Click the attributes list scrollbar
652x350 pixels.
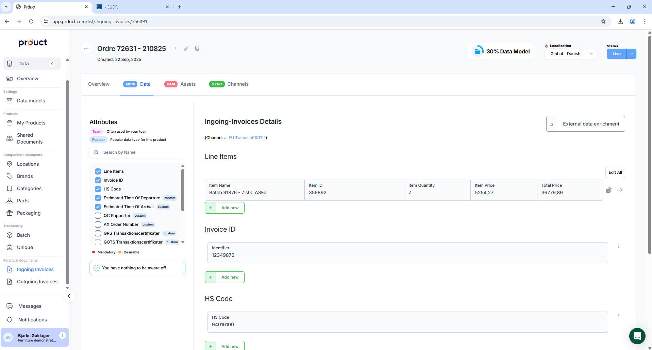pos(183,190)
